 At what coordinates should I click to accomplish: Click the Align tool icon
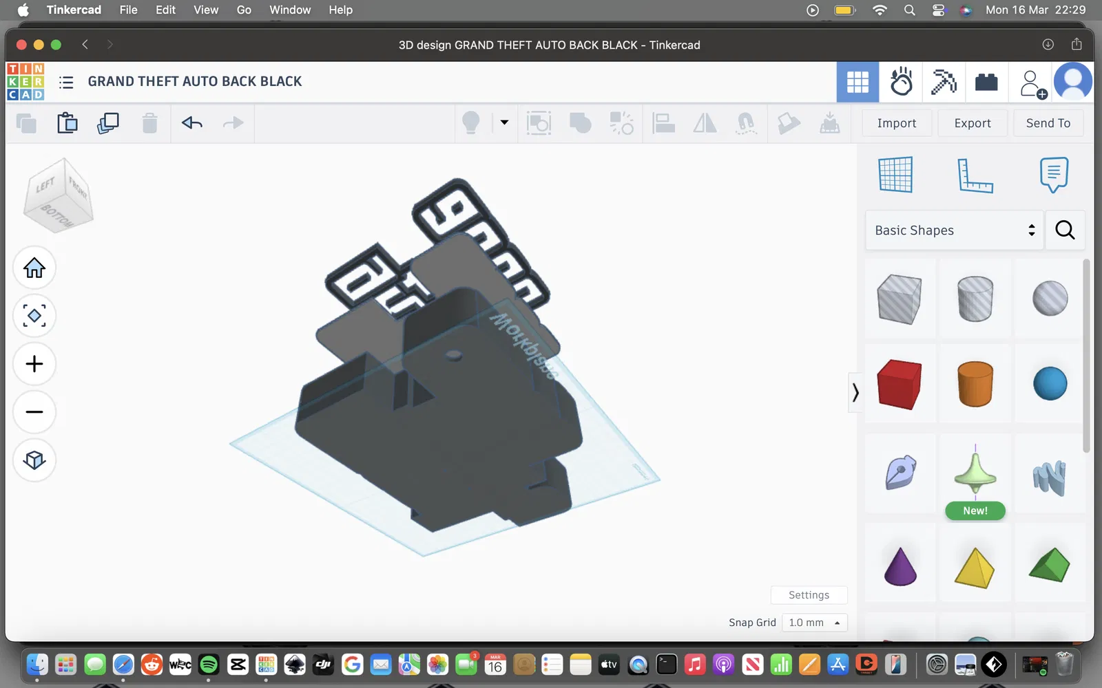[663, 123]
